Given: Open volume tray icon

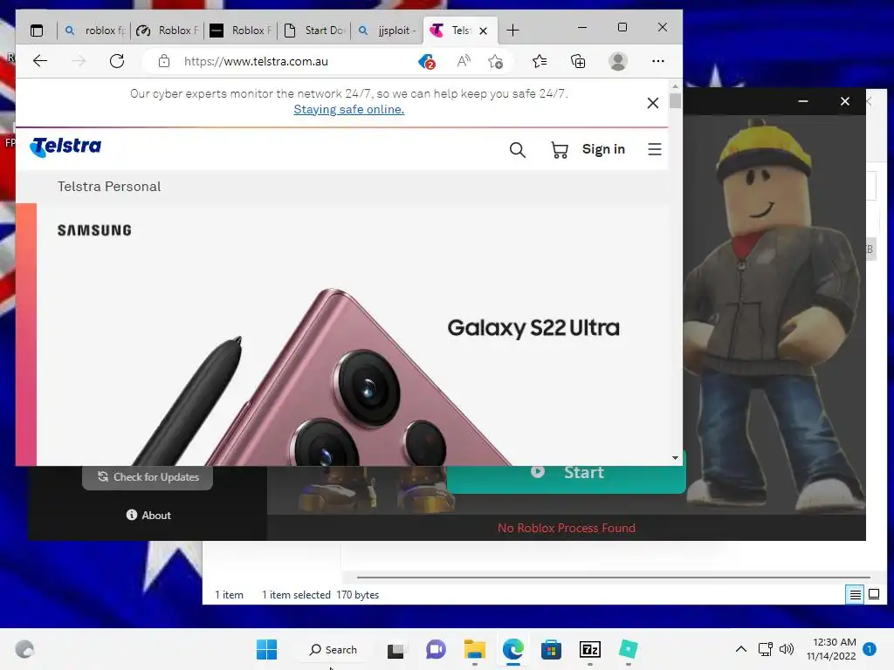Looking at the screenshot, I should [787, 649].
